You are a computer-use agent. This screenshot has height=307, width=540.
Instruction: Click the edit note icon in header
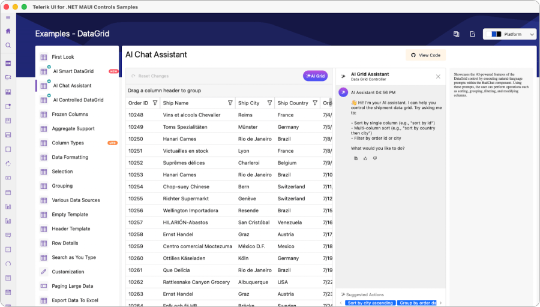(x=473, y=34)
